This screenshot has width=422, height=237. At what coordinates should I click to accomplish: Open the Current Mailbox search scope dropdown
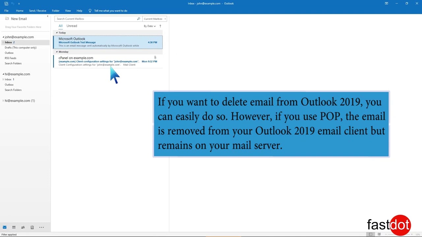[155, 19]
